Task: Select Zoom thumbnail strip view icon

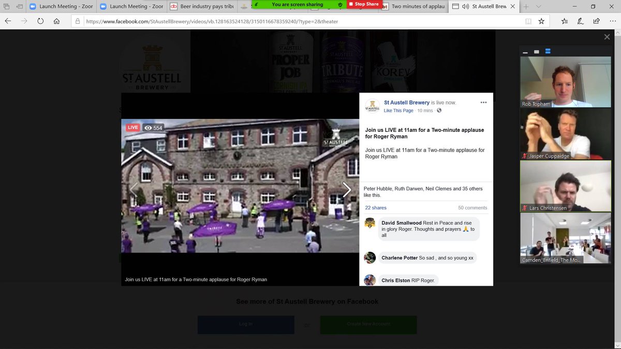Action: (x=548, y=51)
